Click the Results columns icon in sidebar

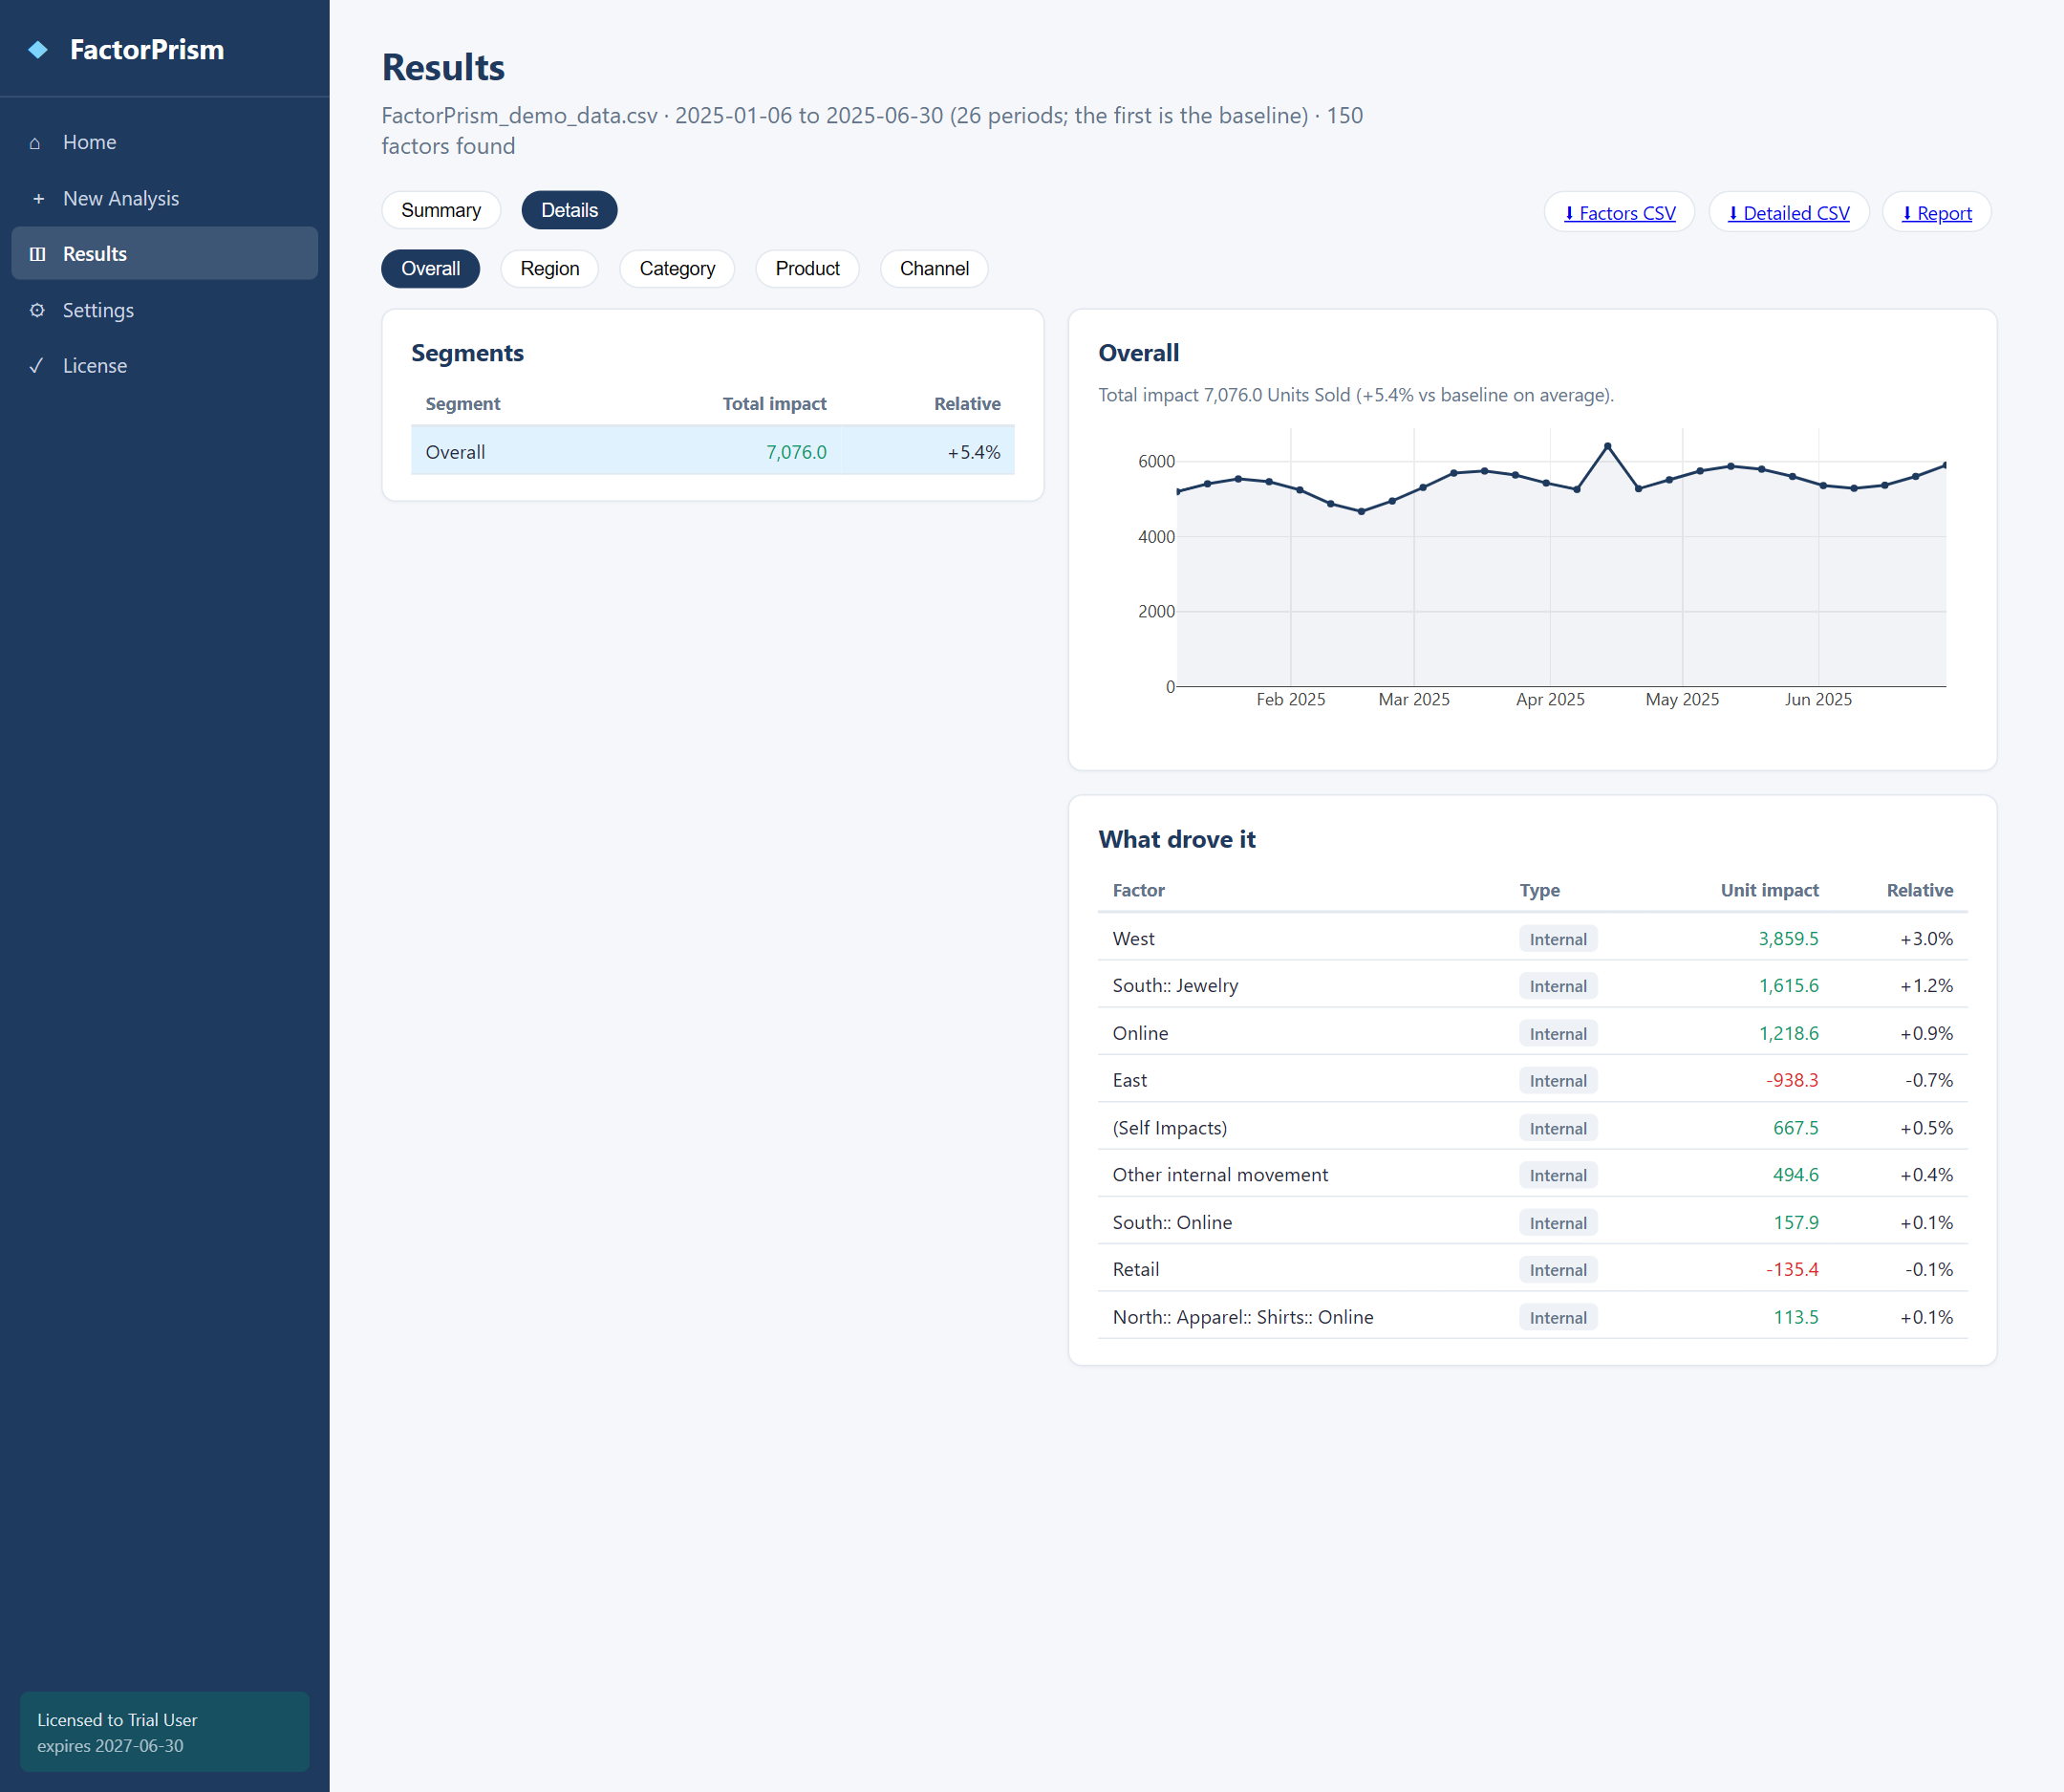click(x=38, y=254)
